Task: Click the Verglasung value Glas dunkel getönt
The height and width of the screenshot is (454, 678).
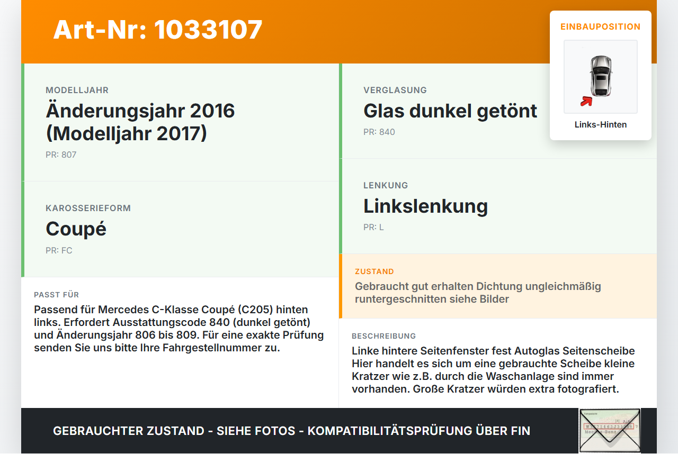Action: (450, 111)
